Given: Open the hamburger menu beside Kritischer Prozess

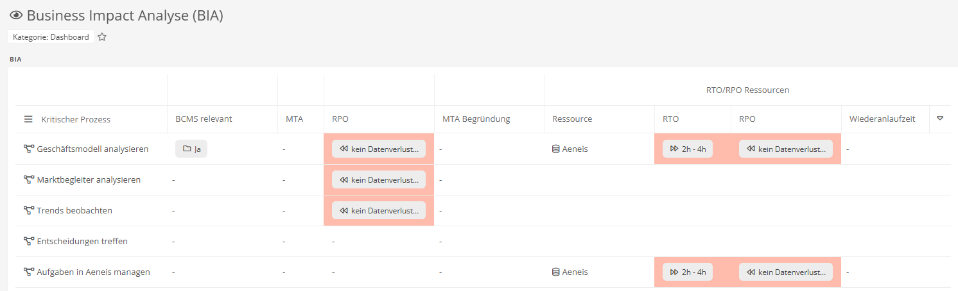Looking at the screenshot, I should [x=28, y=119].
